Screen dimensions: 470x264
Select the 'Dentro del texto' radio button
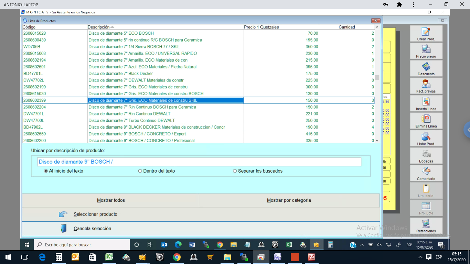coord(140,171)
